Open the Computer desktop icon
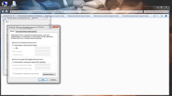The width and height of the screenshot is (172, 96). click(5, 3)
